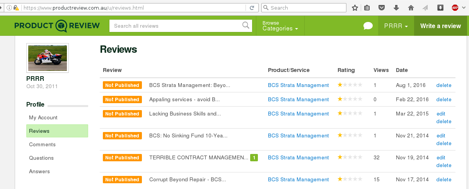Image resolution: width=469 pixels, height=189 pixels.
Task: Reload the page with the refresh icon
Action: coord(252,8)
